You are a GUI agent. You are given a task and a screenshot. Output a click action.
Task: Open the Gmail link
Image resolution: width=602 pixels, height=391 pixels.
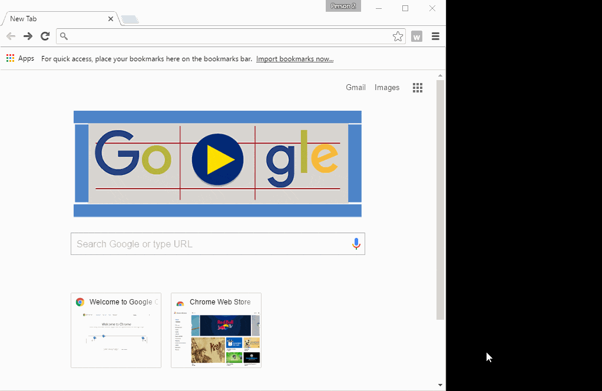click(356, 88)
